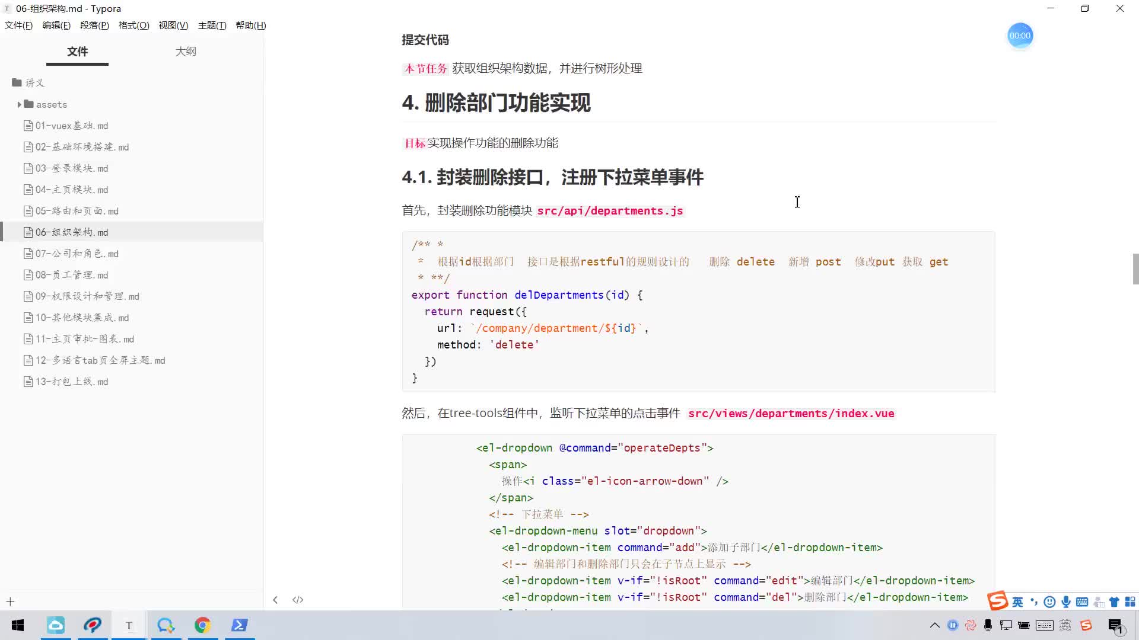Viewport: 1139px width, 640px height.
Task: Open file 04-主页模块.md
Action: [66, 190]
